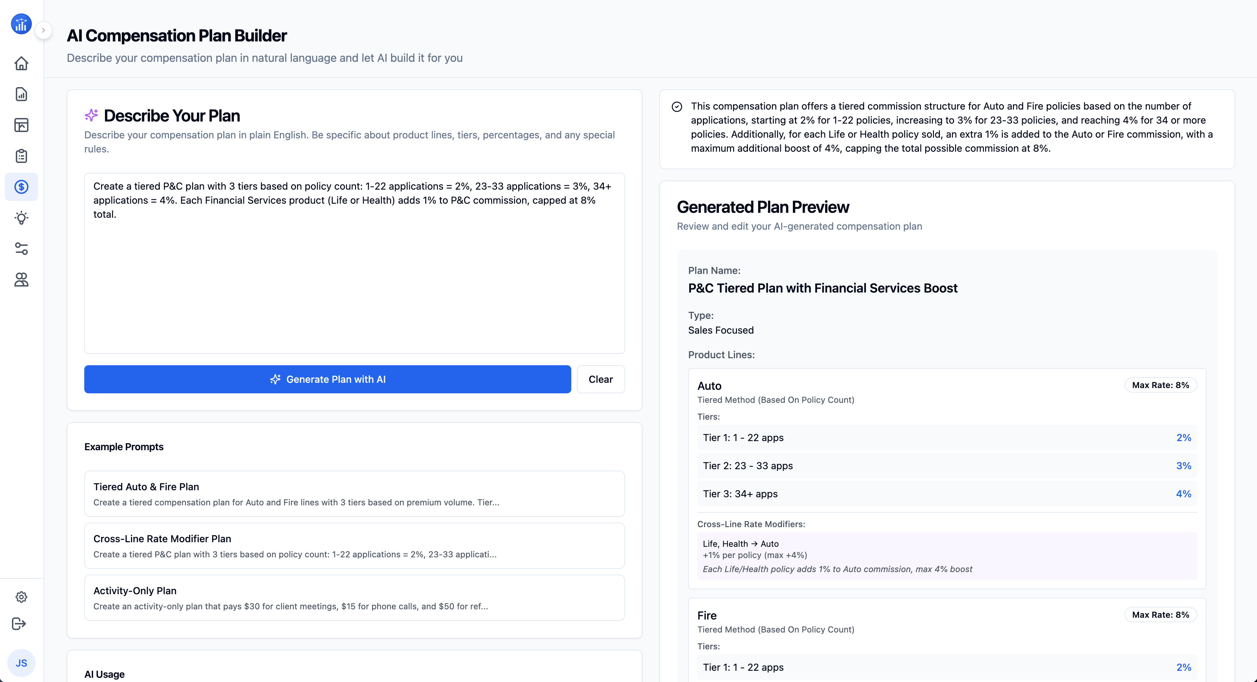Open the Home icon in sidebar
Viewport: 1257px width, 682px height.
click(x=21, y=64)
